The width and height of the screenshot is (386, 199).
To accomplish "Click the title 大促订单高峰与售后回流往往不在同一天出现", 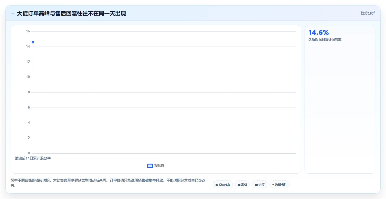I will pyautogui.click(x=71, y=13).
